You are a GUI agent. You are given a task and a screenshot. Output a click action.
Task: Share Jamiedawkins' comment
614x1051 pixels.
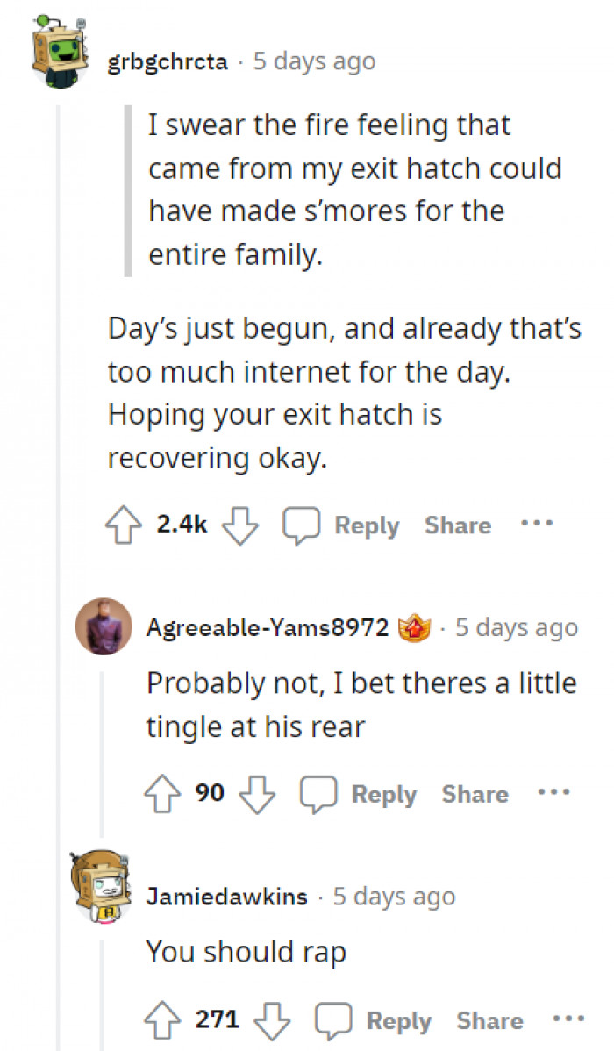pyautogui.click(x=489, y=1019)
